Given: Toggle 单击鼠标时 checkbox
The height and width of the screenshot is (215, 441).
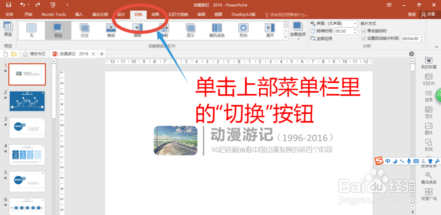Looking at the screenshot, I should pos(363,31).
